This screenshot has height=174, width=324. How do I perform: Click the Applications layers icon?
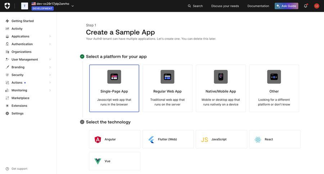(7, 36)
